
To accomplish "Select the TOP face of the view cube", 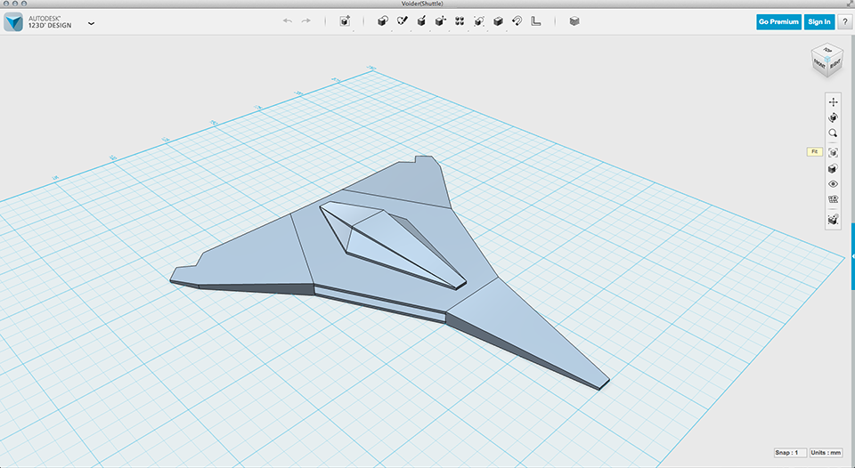I will (x=827, y=50).
